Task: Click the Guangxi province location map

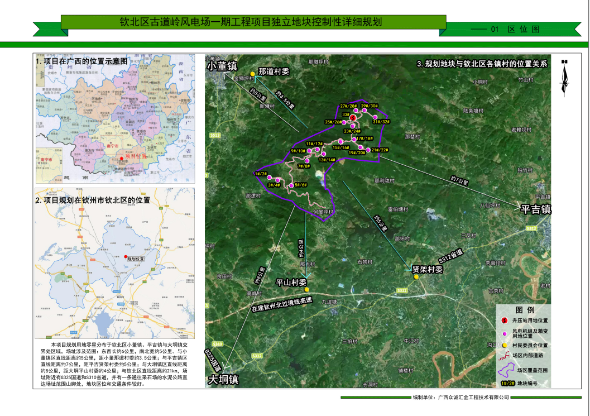Action: click(115, 118)
